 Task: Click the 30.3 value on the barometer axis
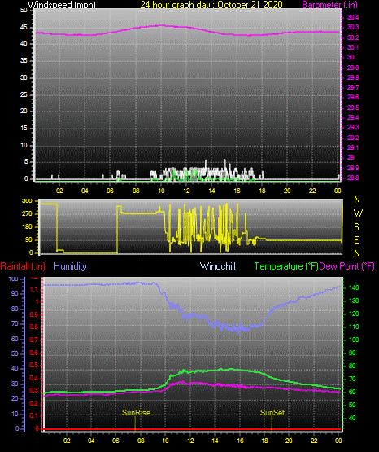click(x=353, y=27)
